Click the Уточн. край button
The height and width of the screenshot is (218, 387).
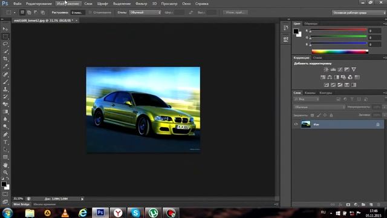click(235, 12)
